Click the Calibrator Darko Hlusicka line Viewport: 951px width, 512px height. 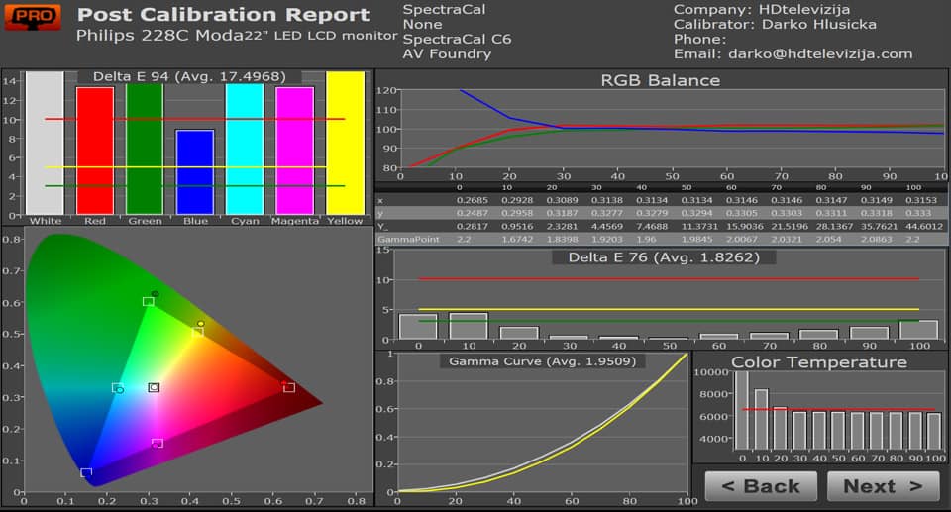click(x=775, y=25)
